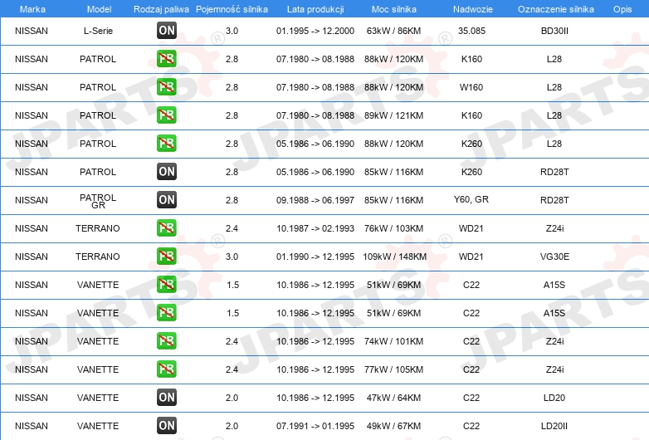
Task: Select the 76kW / 103KM power cell
Action: tap(393, 228)
